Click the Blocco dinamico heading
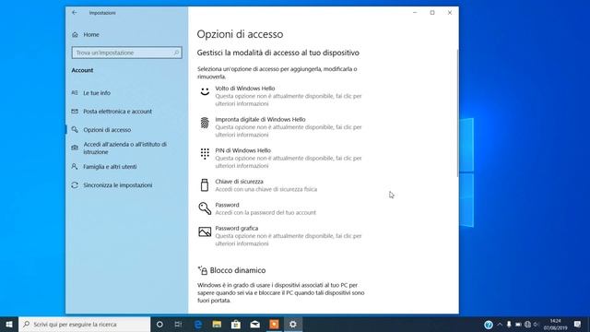Screen dimensions: 590x332 [x=238, y=270]
